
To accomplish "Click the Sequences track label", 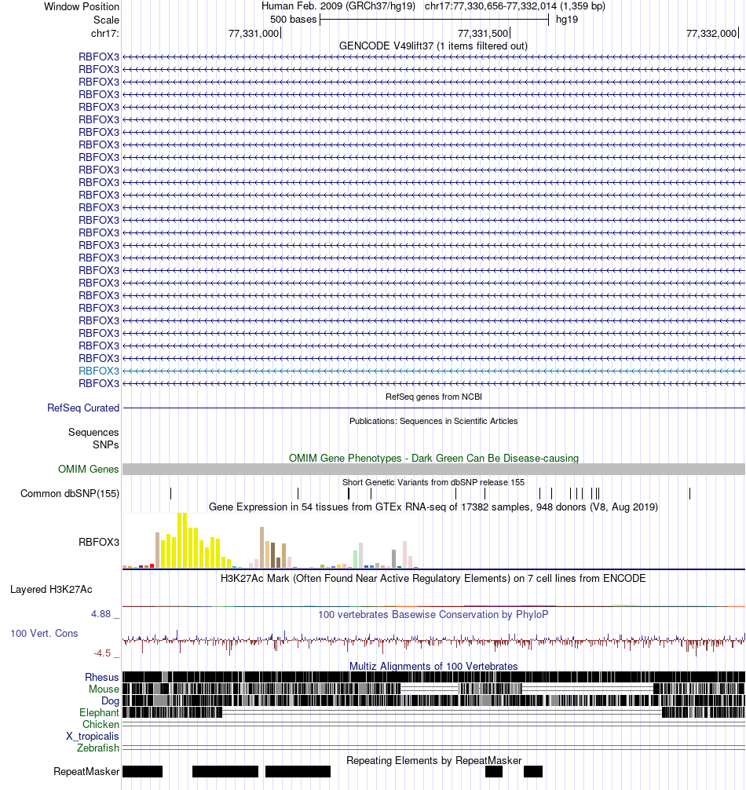I will tap(93, 432).
